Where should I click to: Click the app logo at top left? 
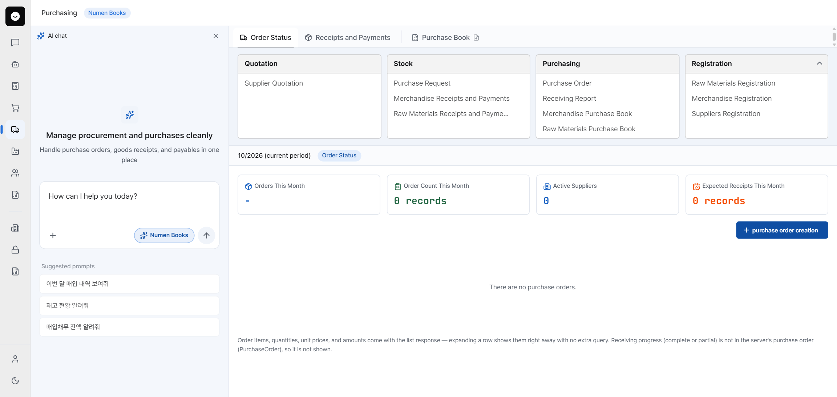click(x=15, y=16)
